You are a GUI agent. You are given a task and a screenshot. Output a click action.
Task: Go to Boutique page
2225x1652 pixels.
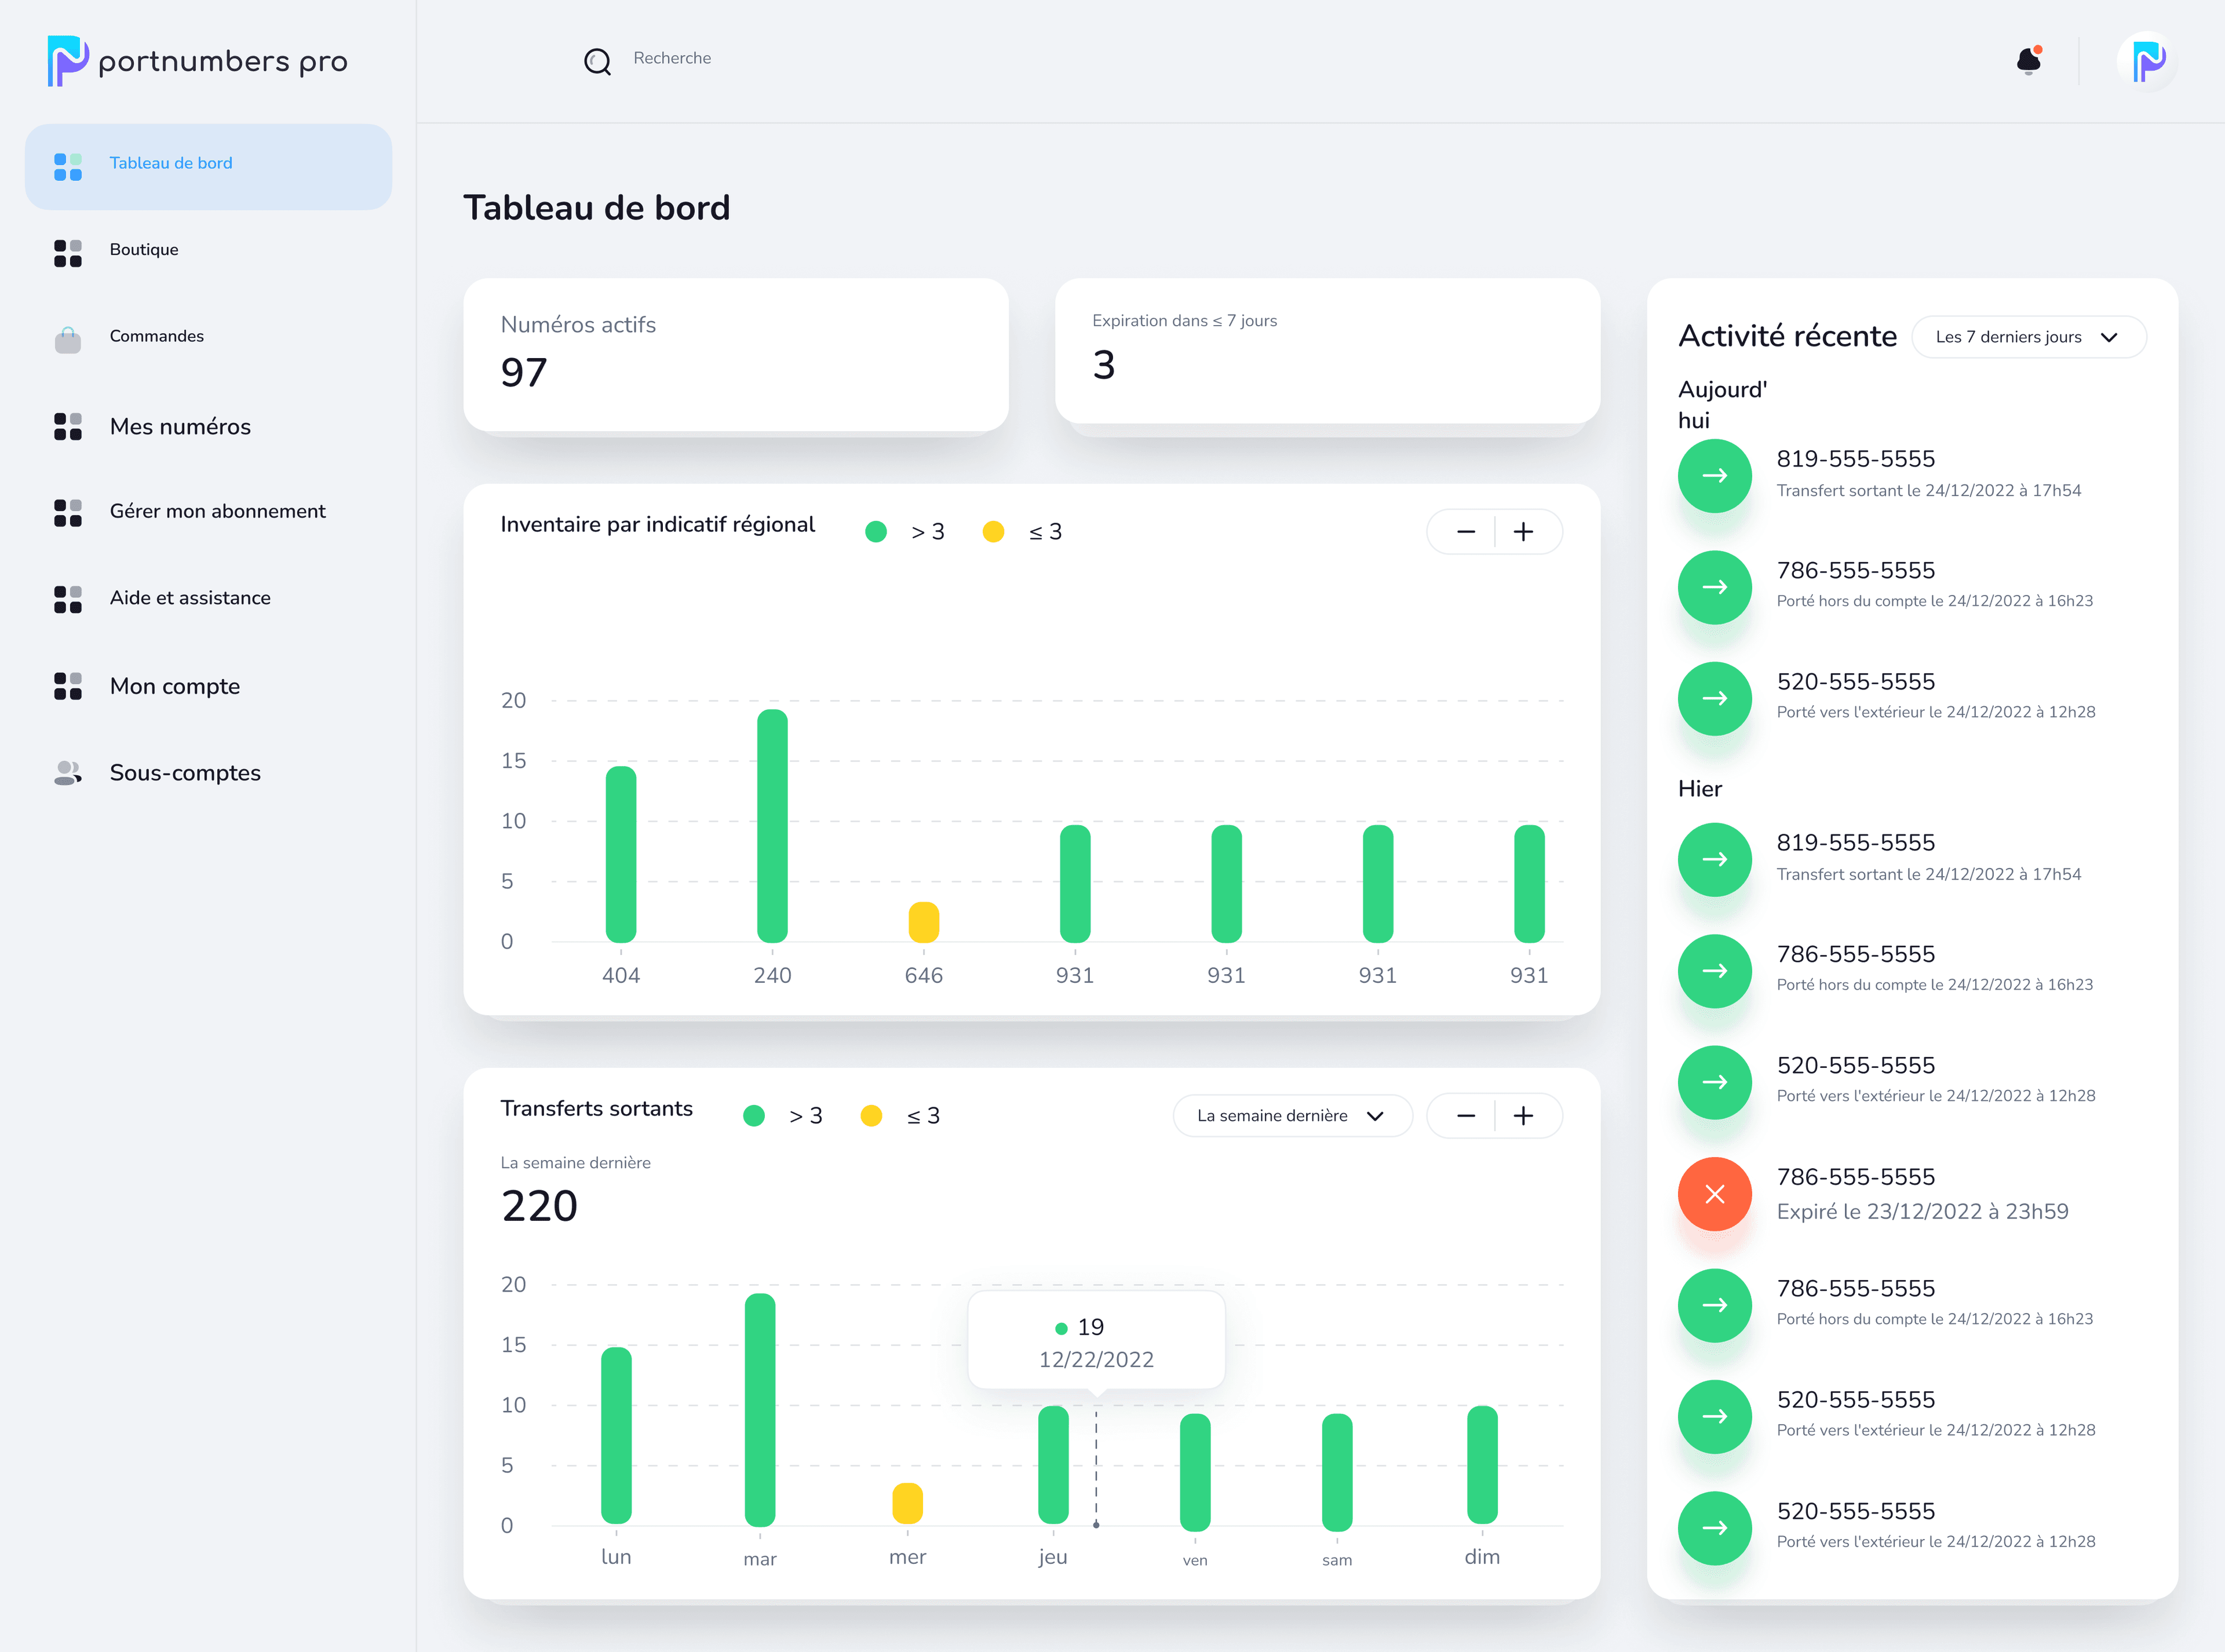(x=144, y=249)
